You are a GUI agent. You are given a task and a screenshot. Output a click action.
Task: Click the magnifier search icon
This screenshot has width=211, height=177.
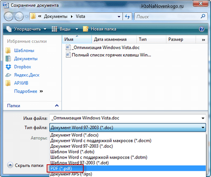coord(203,16)
